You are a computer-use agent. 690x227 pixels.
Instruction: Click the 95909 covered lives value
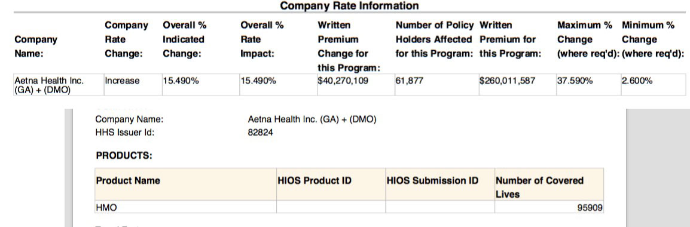tap(590, 207)
